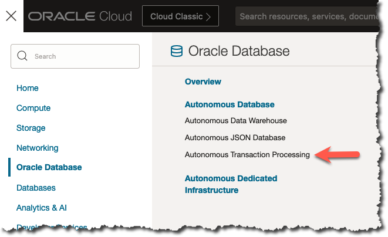This screenshot has height=237, width=388.
Task: Click the Oracle Cloud logo
Action: point(80,16)
